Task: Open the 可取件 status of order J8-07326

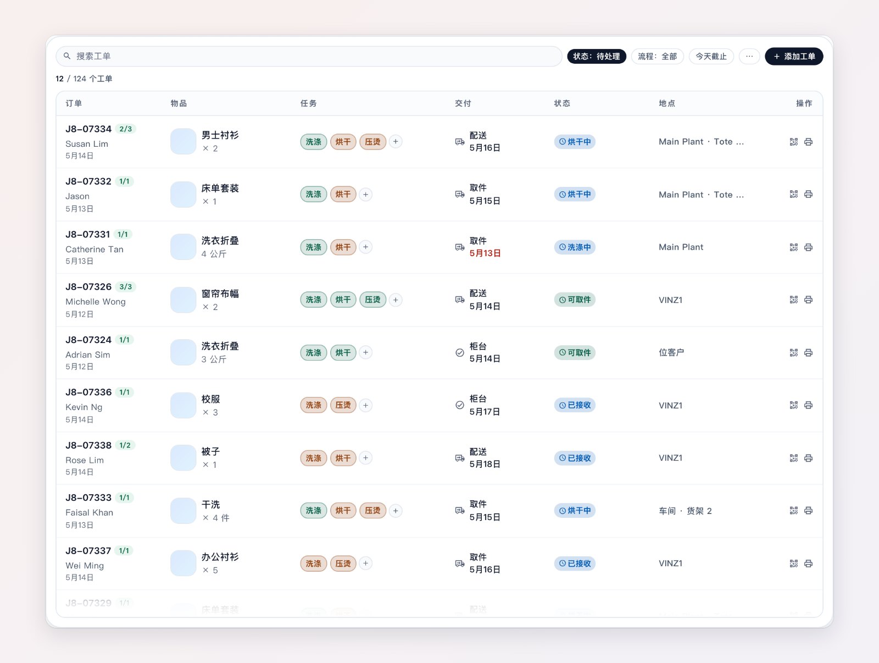Action: (575, 300)
